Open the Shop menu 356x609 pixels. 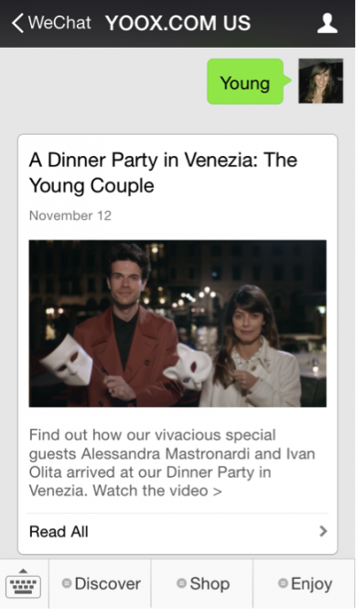click(x=202, y=583)
